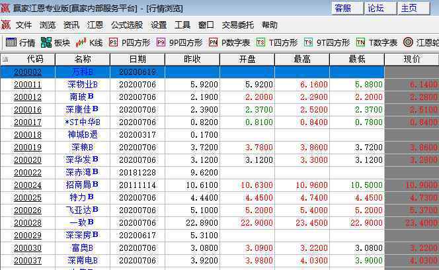
Task: Click the 最高 value 10.9600
Action: [x=311, y=185]
